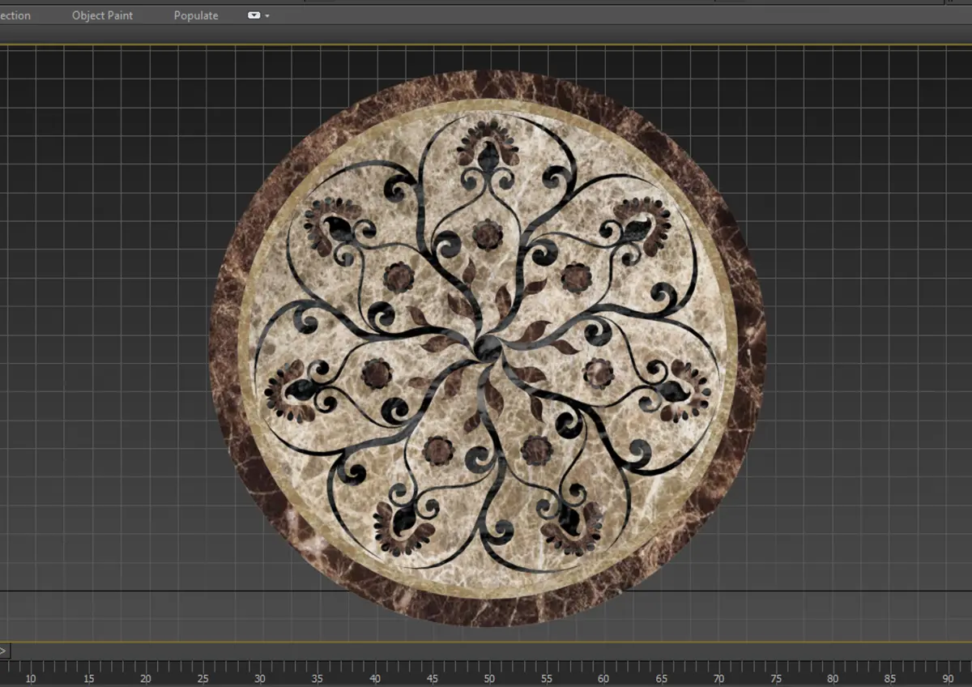
Task: Open the partially visible Selection ribbon tab
Action: point(15,15)
